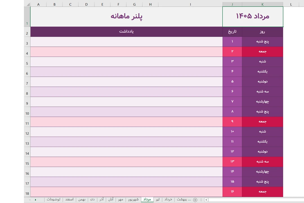Switch to the اسفند sheet tab
This screenshot has width=304, height=203.
click(x=69, y=200)
